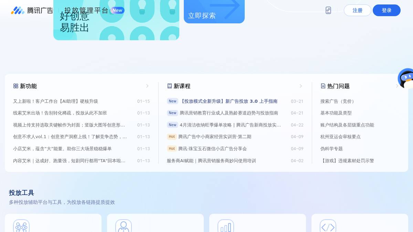Click the book icon beside 新课程 heading
The width and height of the screenshot is (413, 232).
click(170, 86)
